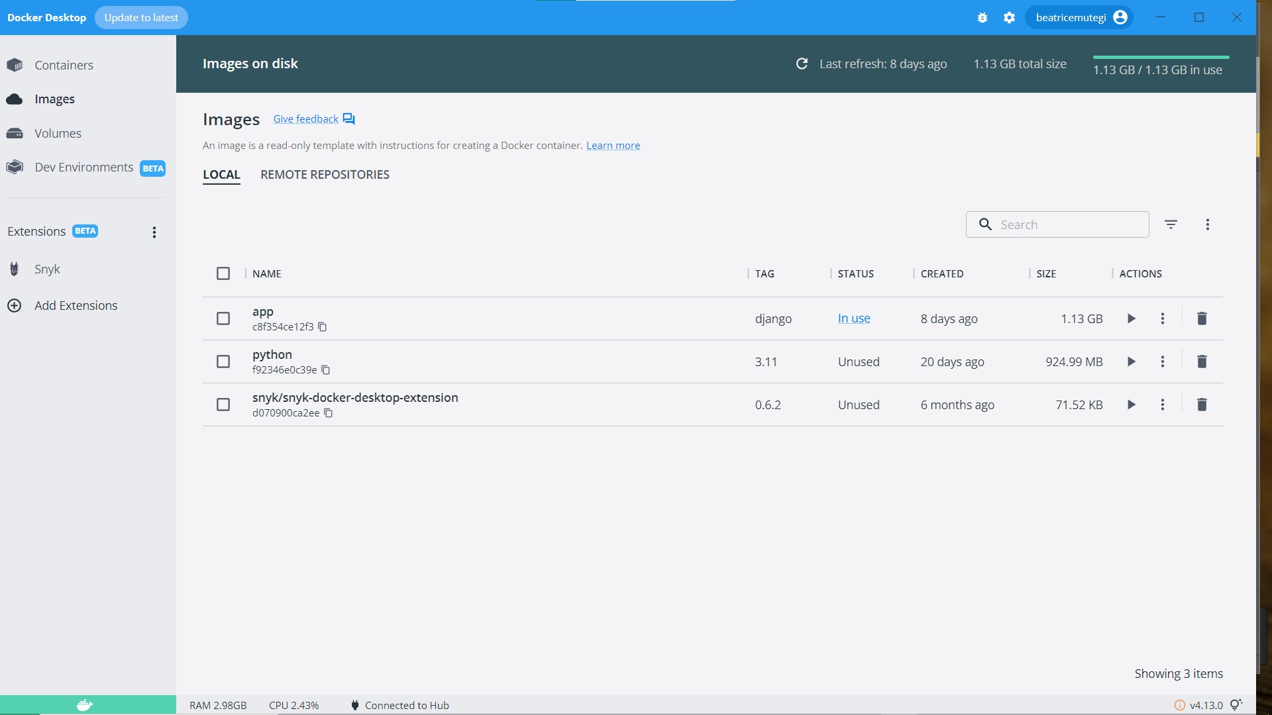The image size is (1272, 715).
Task: Click Update to latest button
Action: [x=141, y=18]
